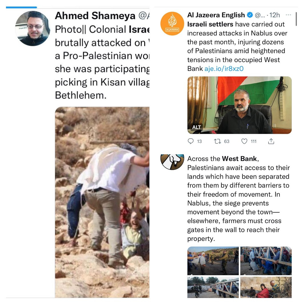Click the reply icon with 13 comments
Image resolution: width=304 pixels, height=304 pixels.
coord(191,141)
